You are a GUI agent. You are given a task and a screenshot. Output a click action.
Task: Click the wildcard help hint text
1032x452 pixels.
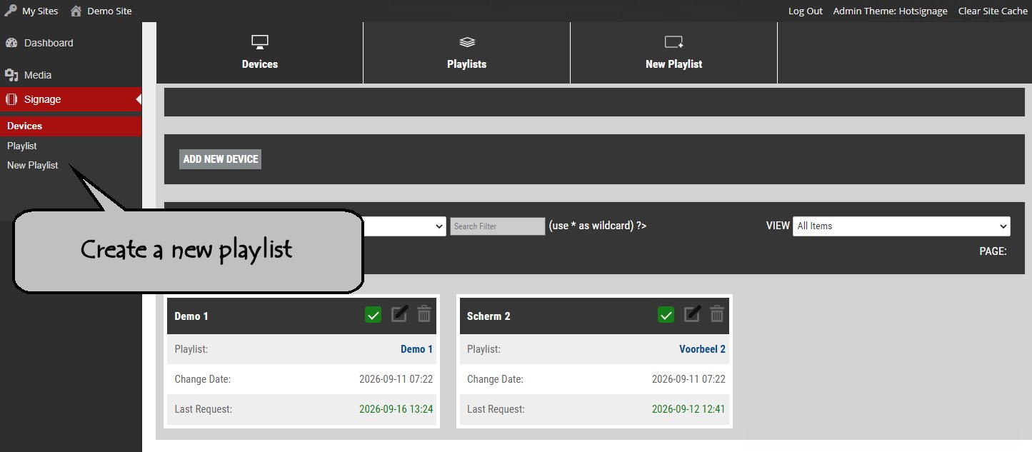598,226
